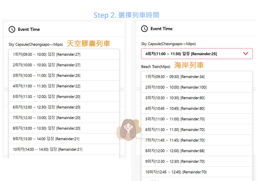Click the cartoon girl avatar watermark
The height and width of the screenshot is (181, 262).
click(x=128, y=129)
